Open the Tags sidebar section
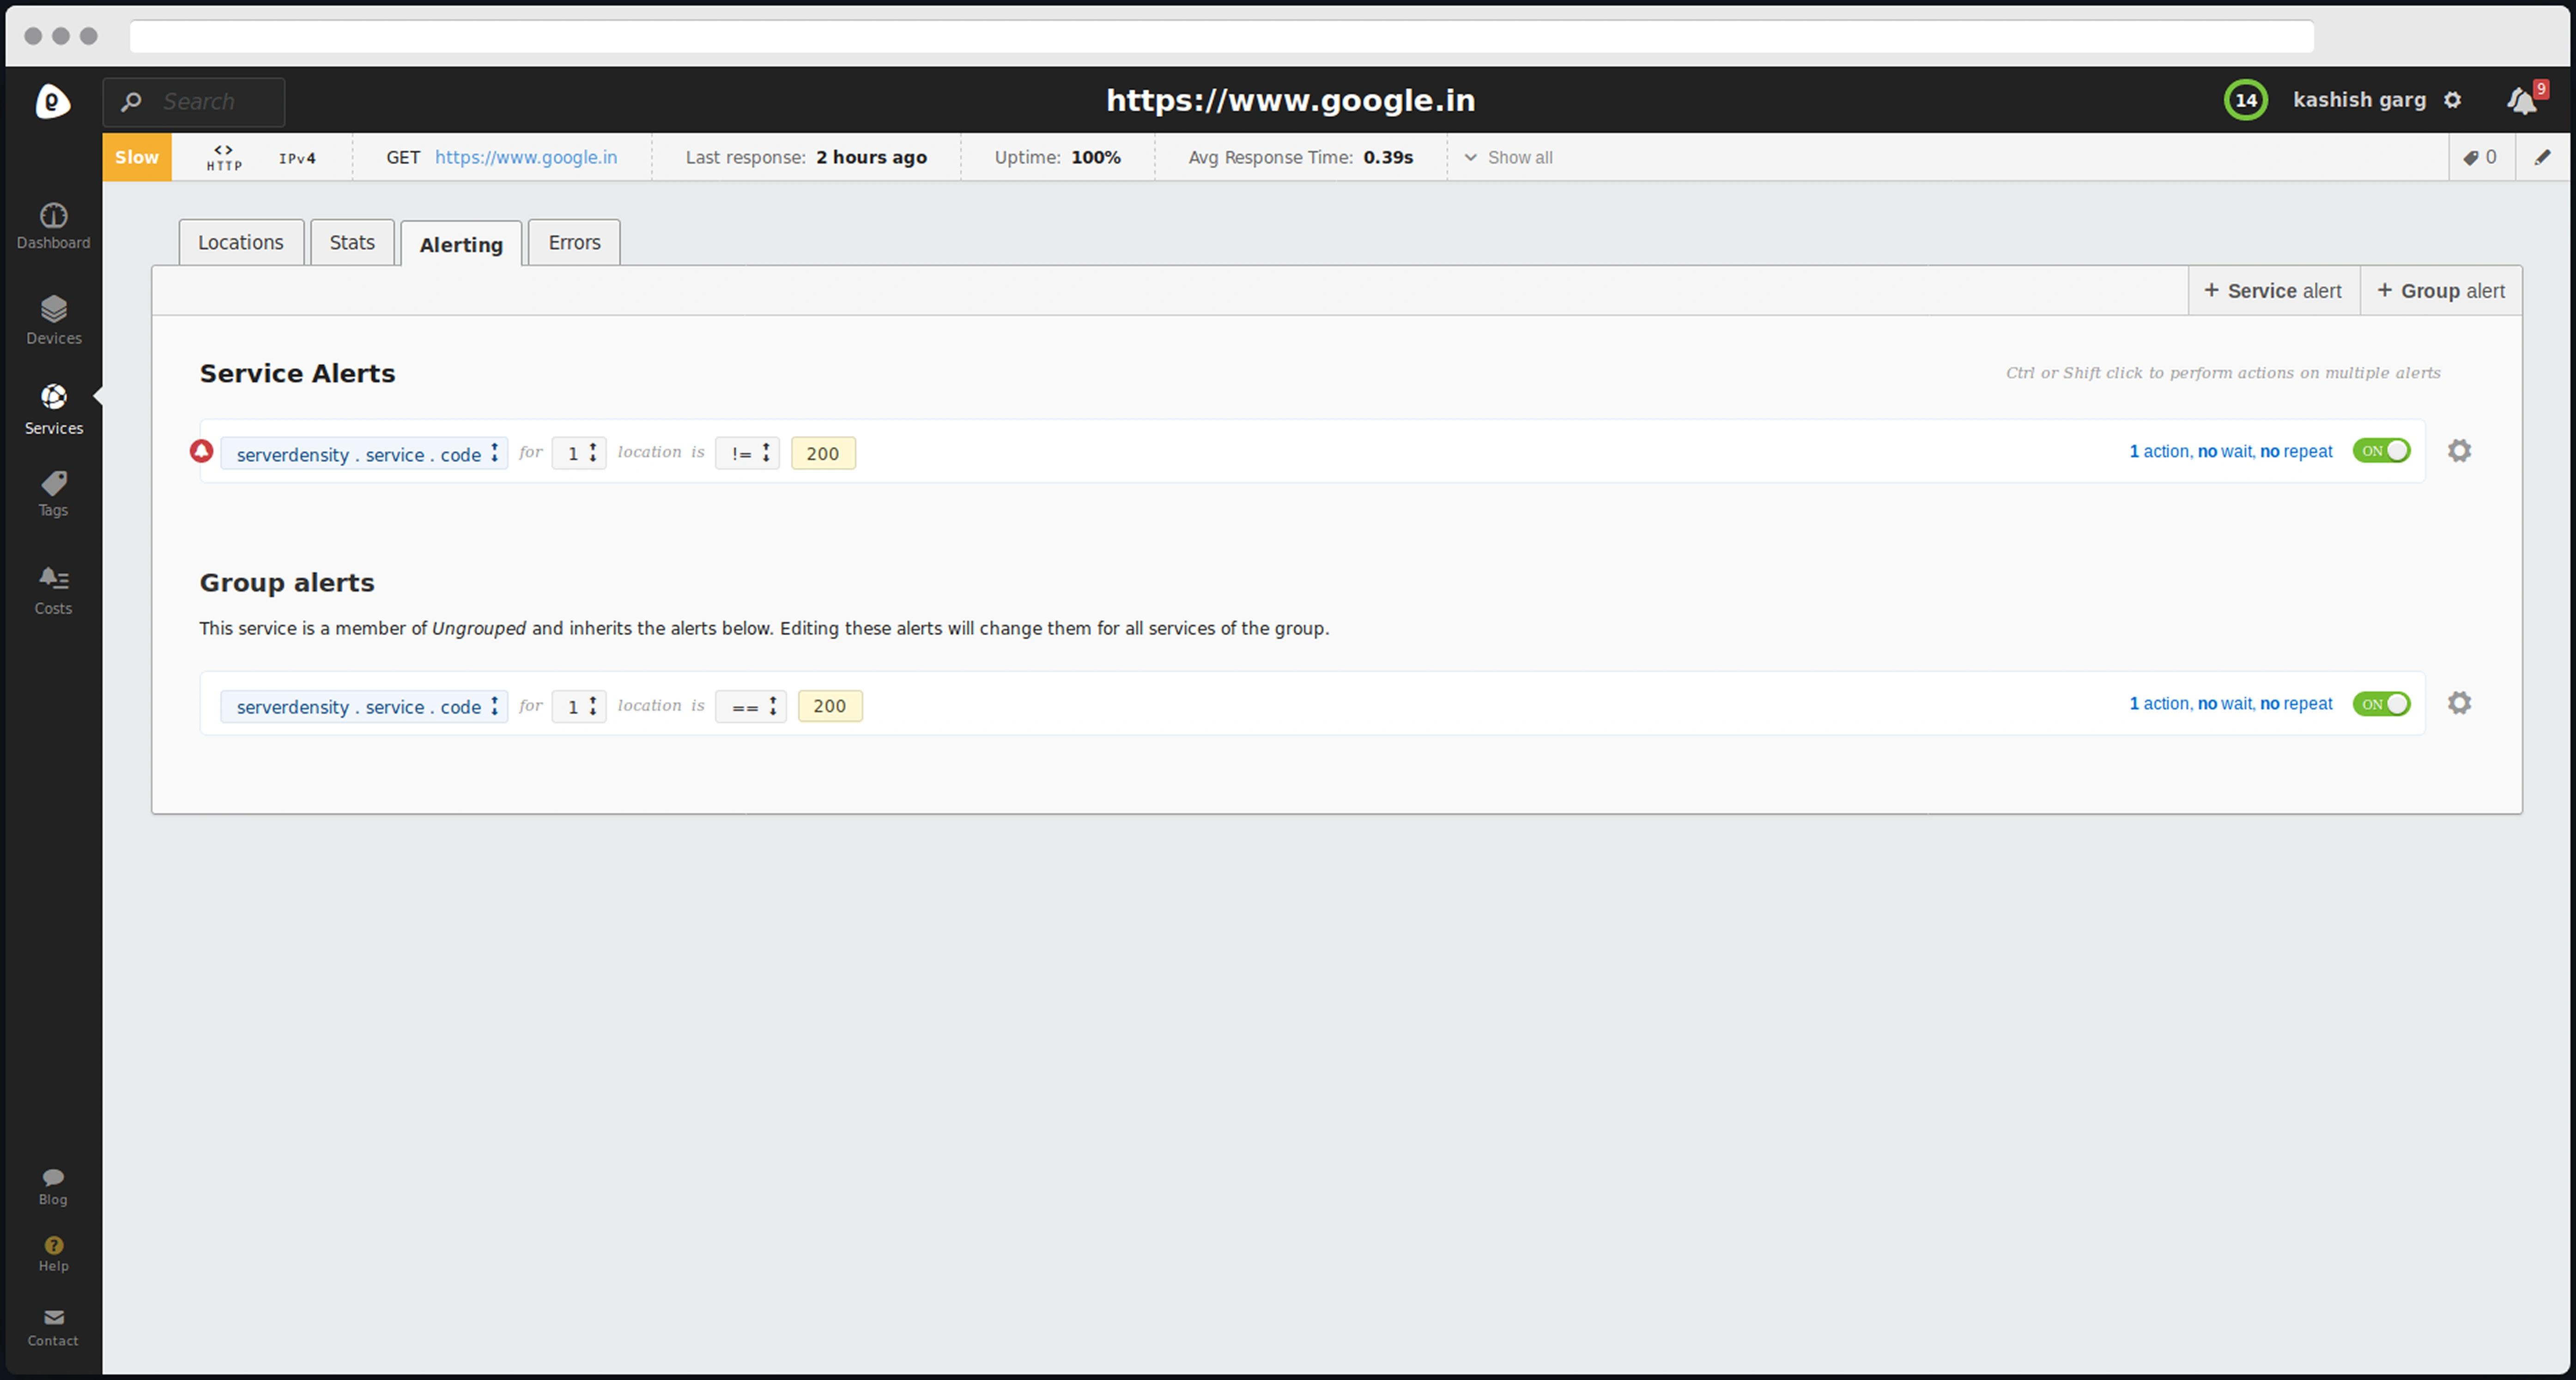2576x1380 pixels. (x=53, y=493)
